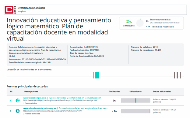Click 'Ubicación de las similitudes en el documento' label
This screenshot has height=118, width=190.
coord(29,70)
